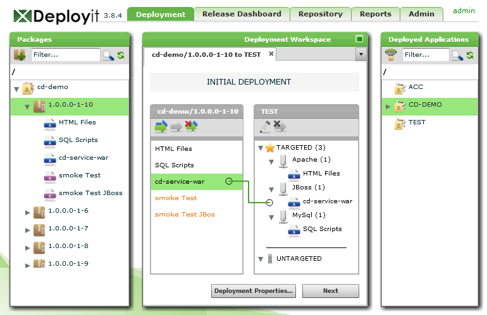The width and height of the screenshot is (487, 315).
Task: Collapse the cd-demo application tree node
Action: point(16,89)
